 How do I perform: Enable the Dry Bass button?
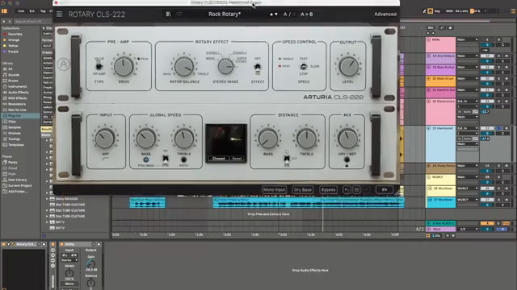[303, 190]
